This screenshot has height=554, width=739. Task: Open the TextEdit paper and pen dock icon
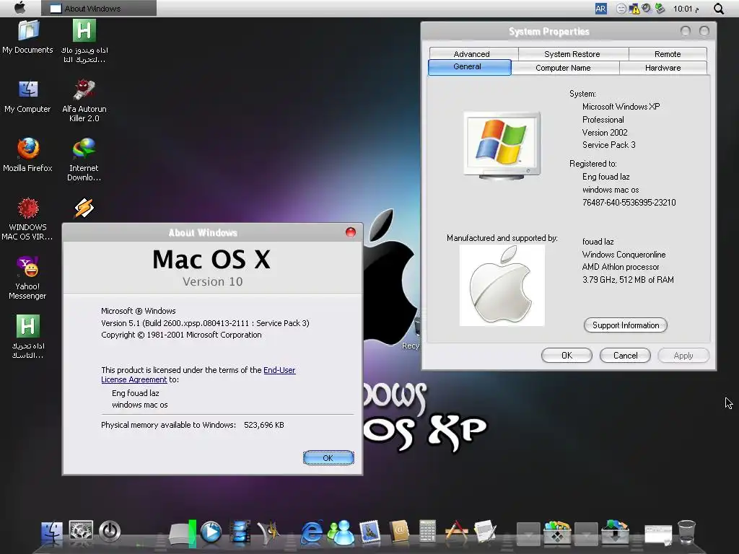point(485,532)
